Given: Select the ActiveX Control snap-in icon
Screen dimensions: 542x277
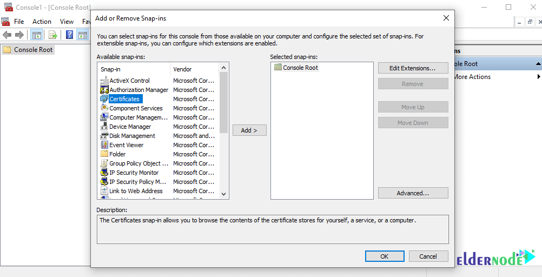Looking at the screenshot, I should click(x=104, y=81).
